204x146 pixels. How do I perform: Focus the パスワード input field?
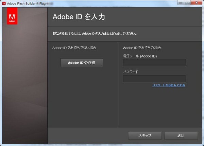pos(154,79)
